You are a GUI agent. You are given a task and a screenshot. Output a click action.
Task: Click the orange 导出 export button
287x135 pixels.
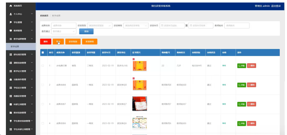point(58,42)
